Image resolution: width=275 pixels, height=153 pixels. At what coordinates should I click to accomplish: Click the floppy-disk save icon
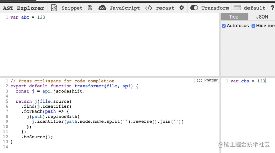(x=90, y=8)
